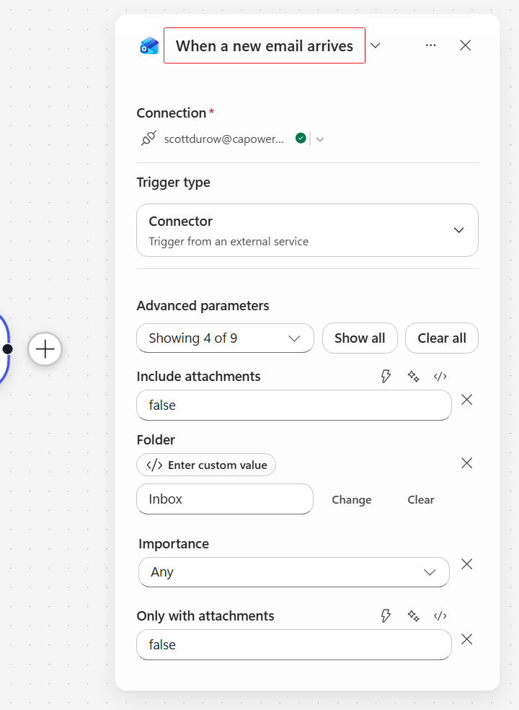Select the scottdurow@capower... connection text
Viewport: 519px width, 710px height.
coord(224,139)
